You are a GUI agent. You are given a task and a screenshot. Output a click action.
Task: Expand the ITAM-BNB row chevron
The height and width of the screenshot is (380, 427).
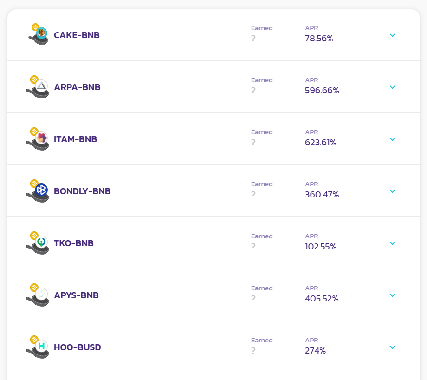click(392, 139)
